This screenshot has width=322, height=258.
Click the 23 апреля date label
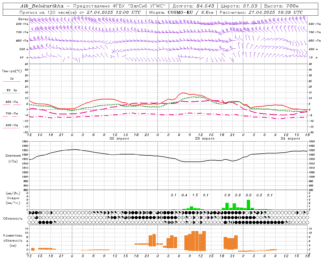click(x=205, y=139)
